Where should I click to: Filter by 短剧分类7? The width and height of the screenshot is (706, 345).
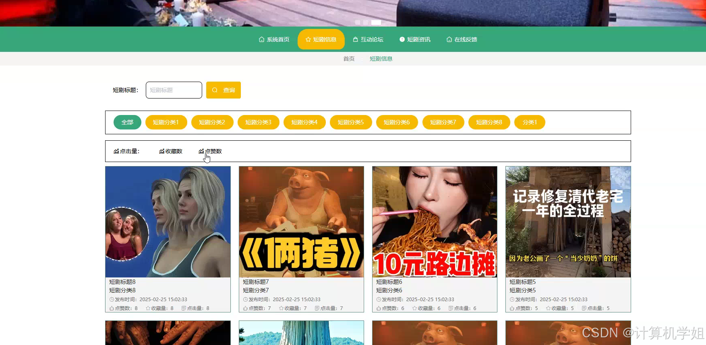(443, 122)
